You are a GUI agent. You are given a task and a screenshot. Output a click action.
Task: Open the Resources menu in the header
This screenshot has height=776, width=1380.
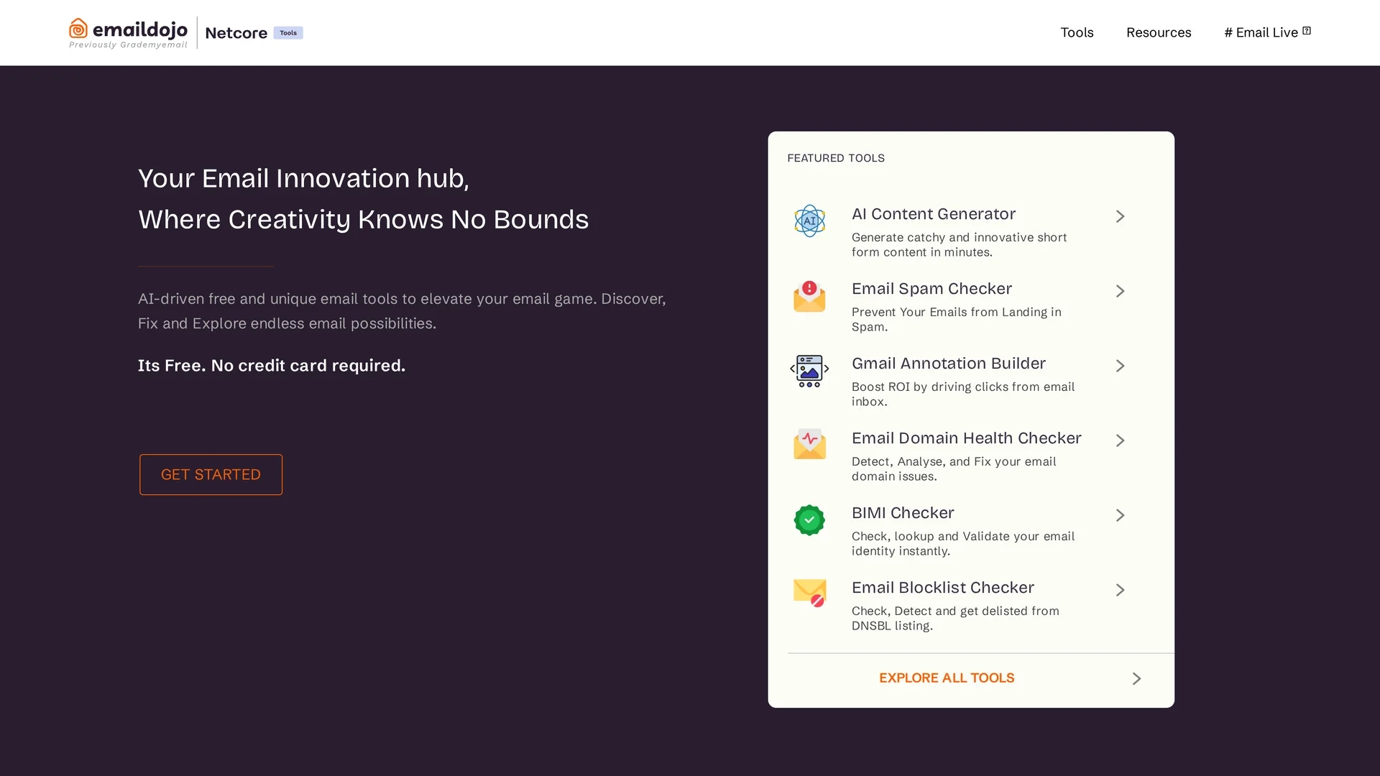1159,32
